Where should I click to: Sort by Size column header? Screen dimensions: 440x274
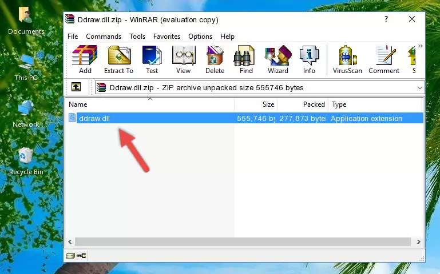[x=256, y=104]
